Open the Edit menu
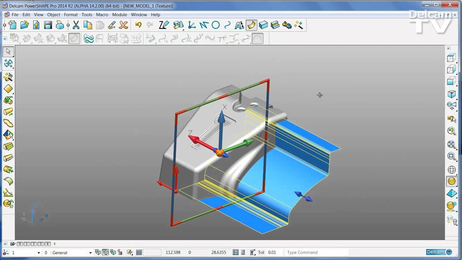This screenshot has height=260, width=462. coord(26,15)
